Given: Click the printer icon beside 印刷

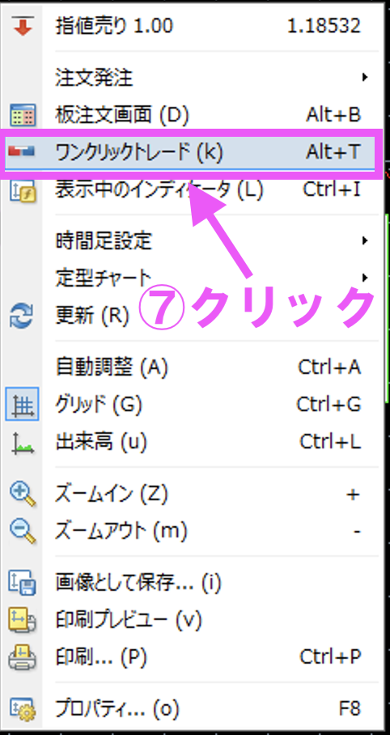Looking at the screenshot, I should (x=23, y=658).
